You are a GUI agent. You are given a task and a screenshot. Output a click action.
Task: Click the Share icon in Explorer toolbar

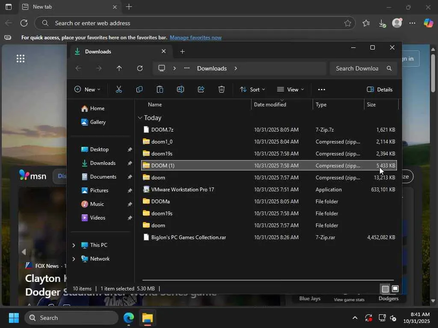(x=201, y=89)
